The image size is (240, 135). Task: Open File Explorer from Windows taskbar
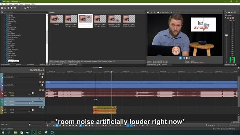tap(15, 132)
